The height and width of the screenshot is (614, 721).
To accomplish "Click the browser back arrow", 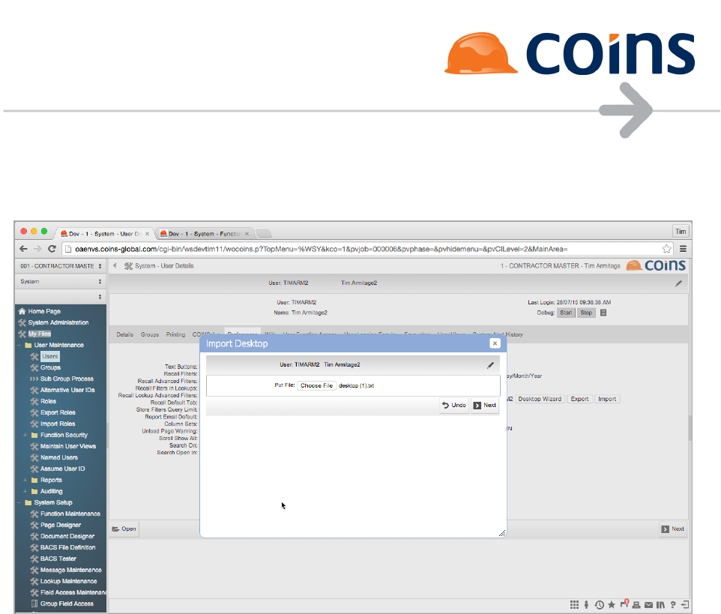I will [23, 249].
